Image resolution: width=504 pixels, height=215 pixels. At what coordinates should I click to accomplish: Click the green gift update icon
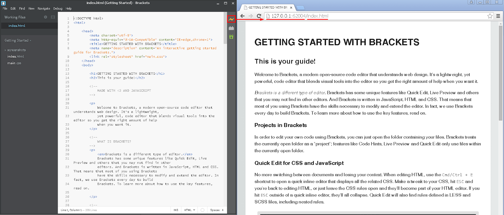pyautogui.click(x=231, y=37)
